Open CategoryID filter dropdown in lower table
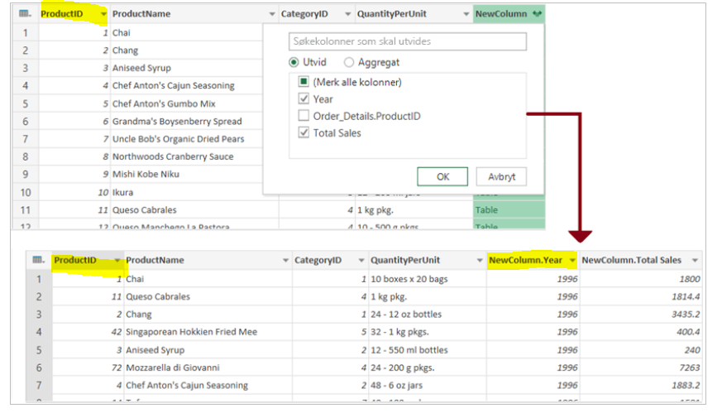The height and width of the screenshot is (413, 722). (361, 261)
